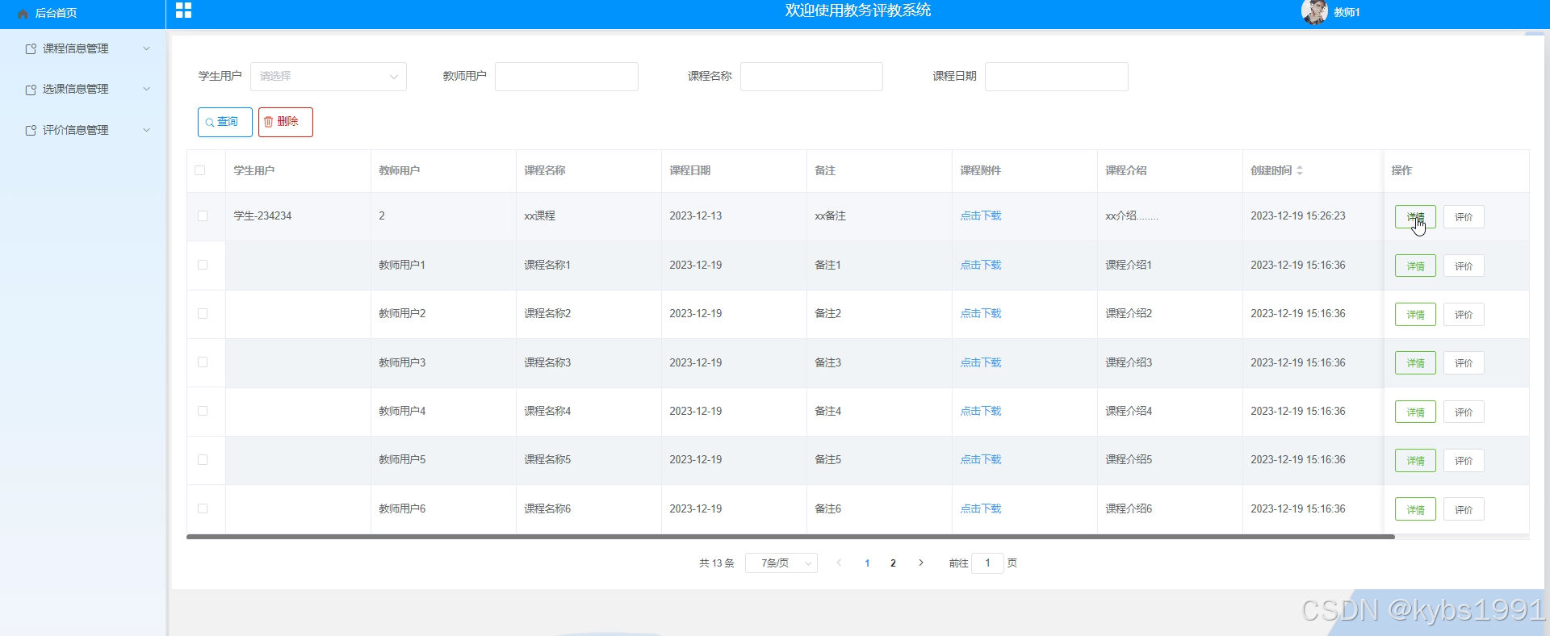Focus the 课程名称 filter input

coord(811,77)
